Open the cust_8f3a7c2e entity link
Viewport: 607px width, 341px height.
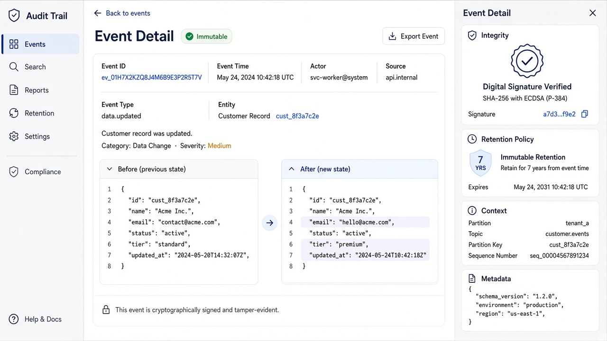pos(297,116)
